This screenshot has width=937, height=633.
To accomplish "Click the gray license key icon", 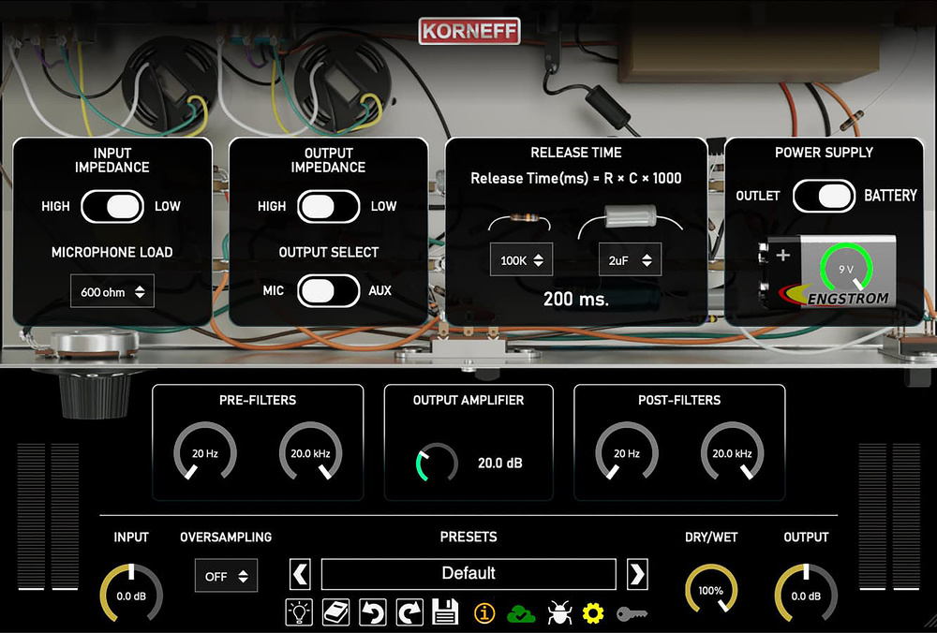I will coord(632,613).
